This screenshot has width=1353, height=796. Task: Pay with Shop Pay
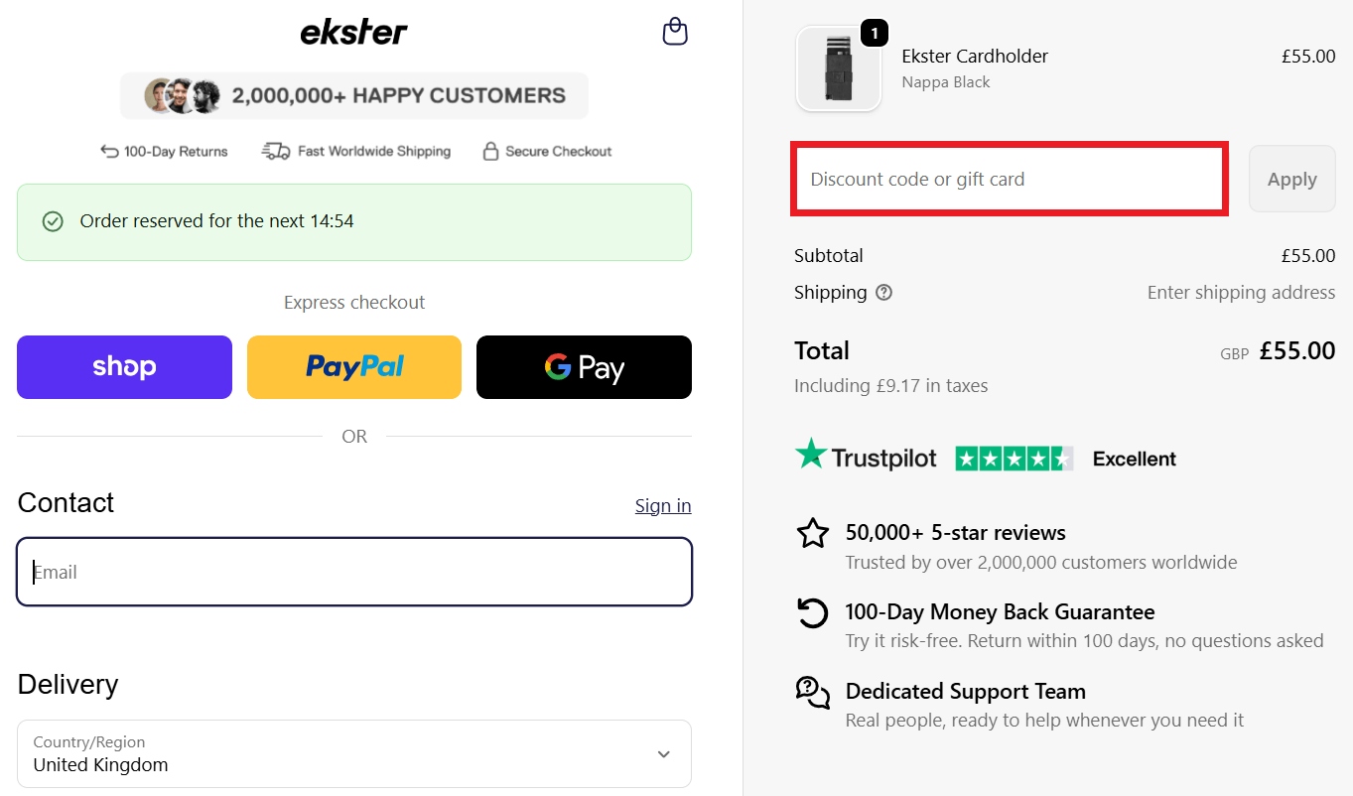point(124,366)
